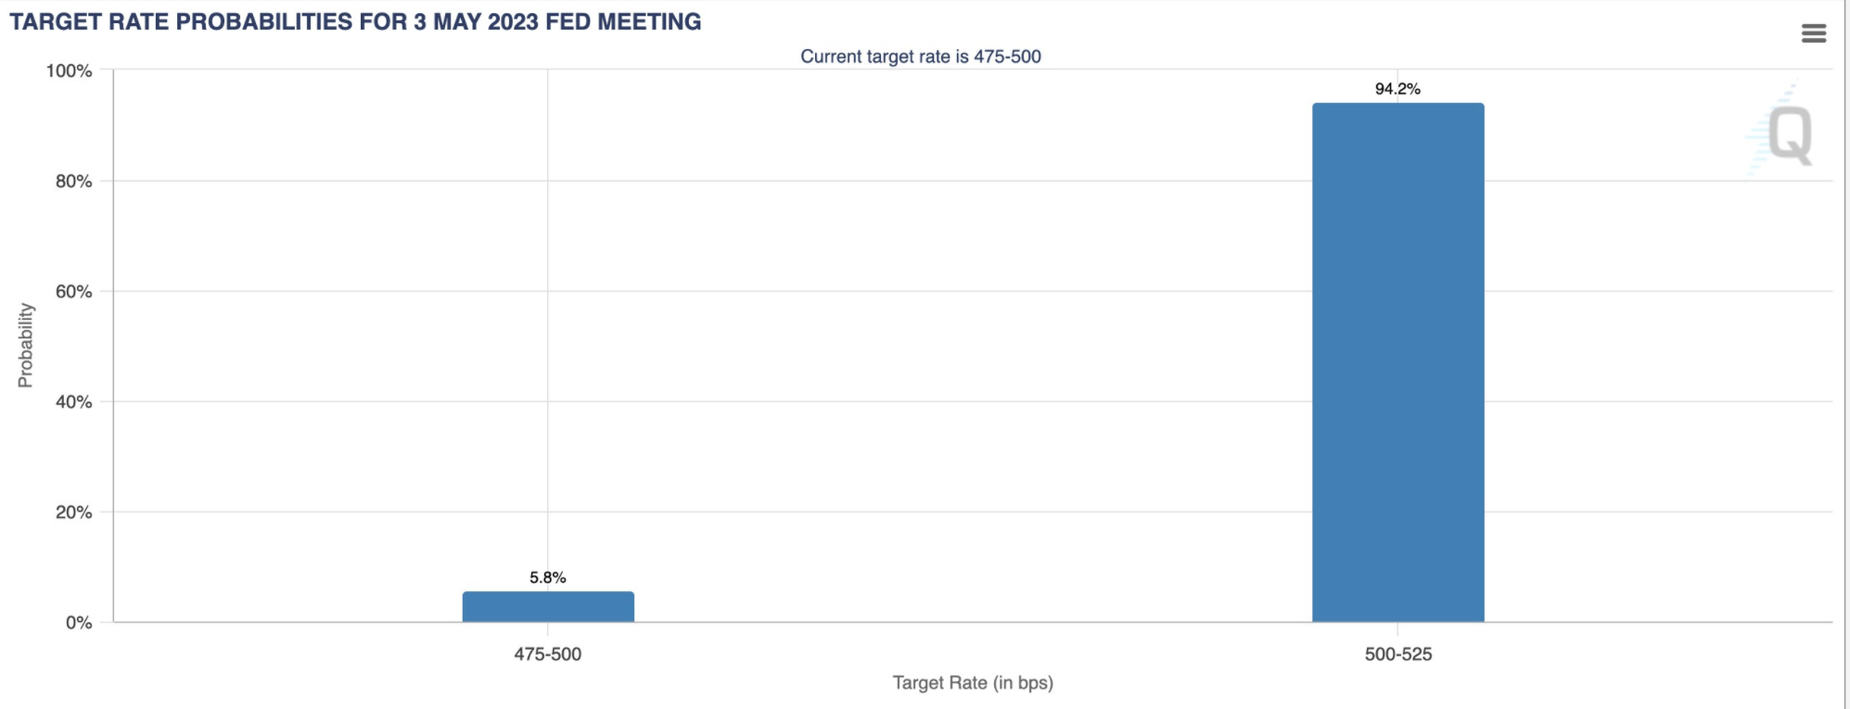Click the 5.8% data label

tap(548, 577)
